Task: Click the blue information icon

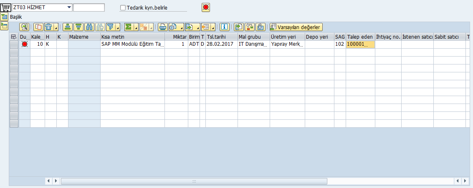Action: (224, 27)
